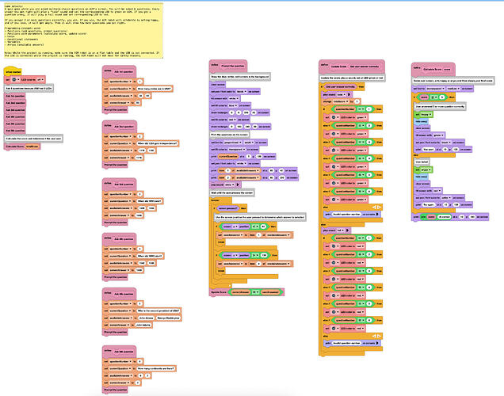
Task: Select the 'define Ask 1st question' block header
Action: (x=121, y=71)
